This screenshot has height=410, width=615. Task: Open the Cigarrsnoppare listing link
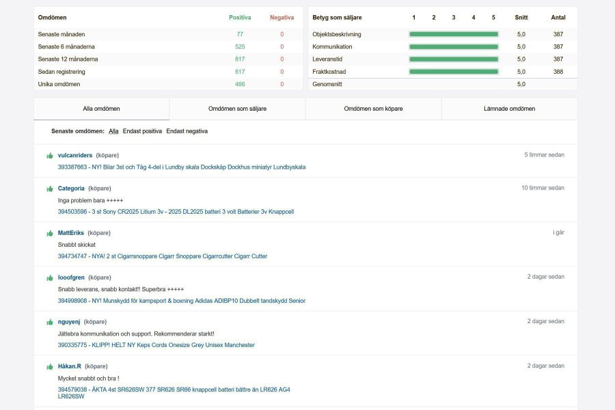pyautogui.click(x=163, y=256)
